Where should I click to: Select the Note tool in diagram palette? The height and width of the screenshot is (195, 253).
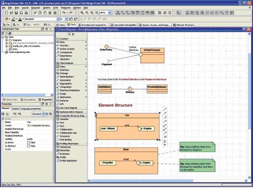pyautogui.click(x=62, y=42)
